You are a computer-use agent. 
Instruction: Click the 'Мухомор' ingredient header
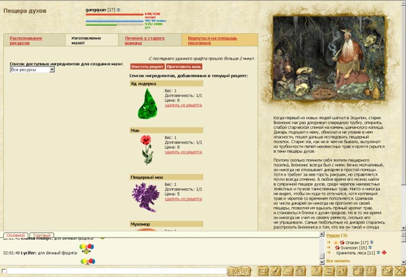coord(166,224)
